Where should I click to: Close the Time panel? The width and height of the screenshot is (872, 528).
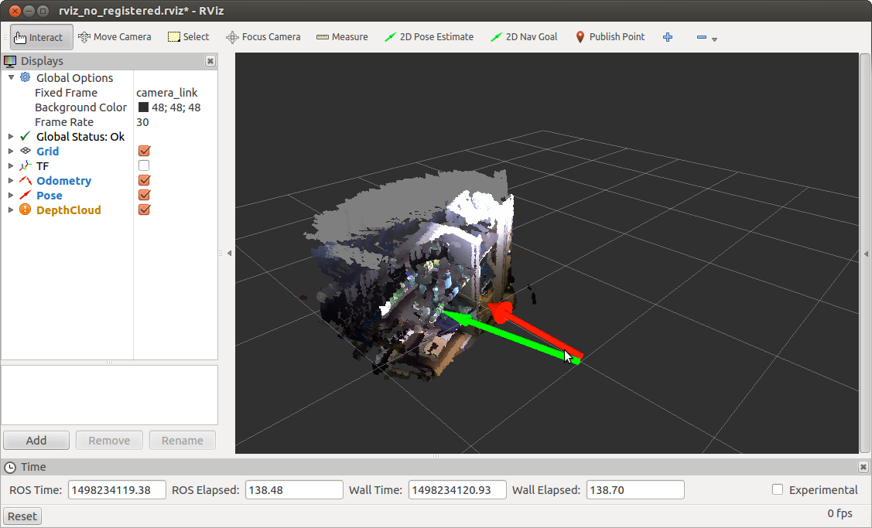[863, 467]
